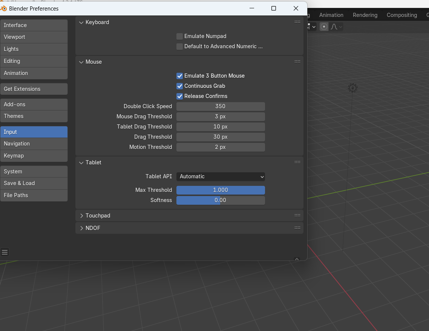Image resolution: width=429 pixels, height=331 pixels.
Task: Go to Editing preferences
Action: (x=34, y=61)
